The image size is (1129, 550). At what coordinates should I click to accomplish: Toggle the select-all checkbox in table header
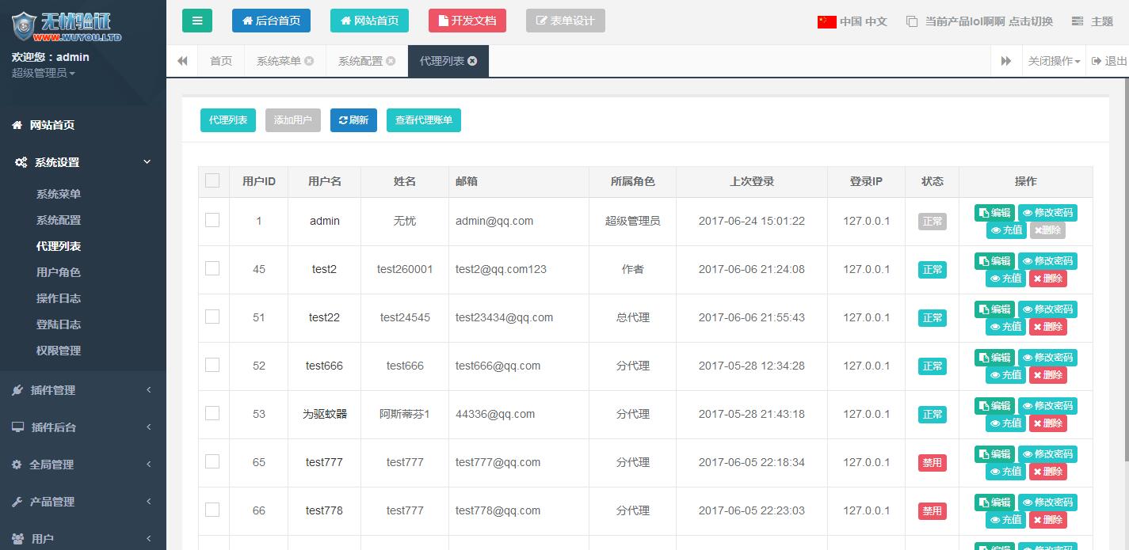tap(212, 180)
